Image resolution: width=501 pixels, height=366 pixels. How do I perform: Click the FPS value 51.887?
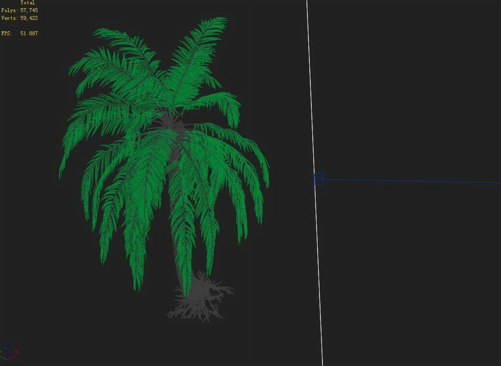point(29,33)
